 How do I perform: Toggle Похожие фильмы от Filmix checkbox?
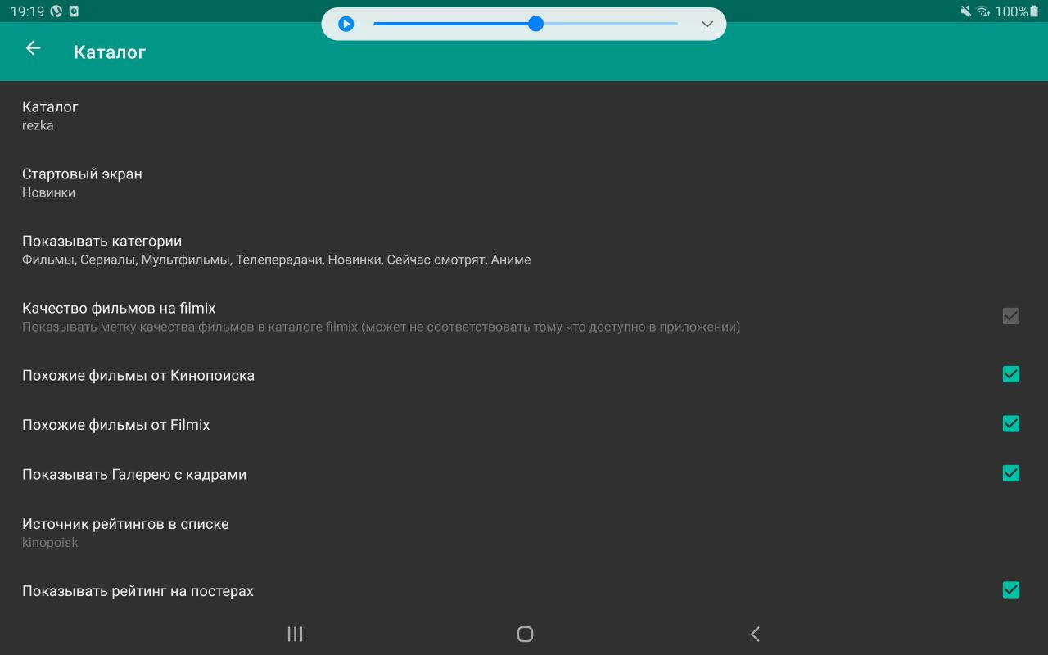point(1011,423)
